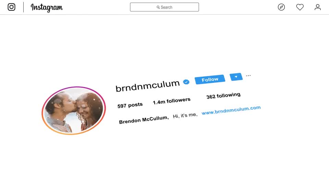This screenshot has height=185, width=329.
Task: Click the "Hi, it's me," bio text
Action: [185, 115]
